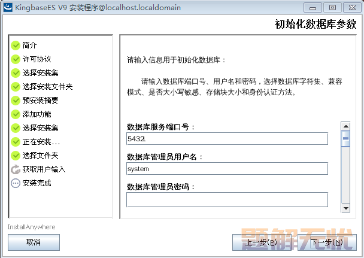364x258 pixels.
Task: Click the 获取用户输入 step label
Action: click(x=44, y=169)
